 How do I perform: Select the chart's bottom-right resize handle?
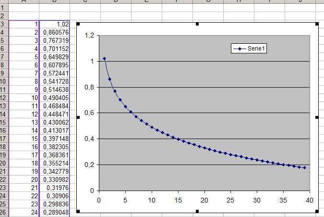pos(317,211)
